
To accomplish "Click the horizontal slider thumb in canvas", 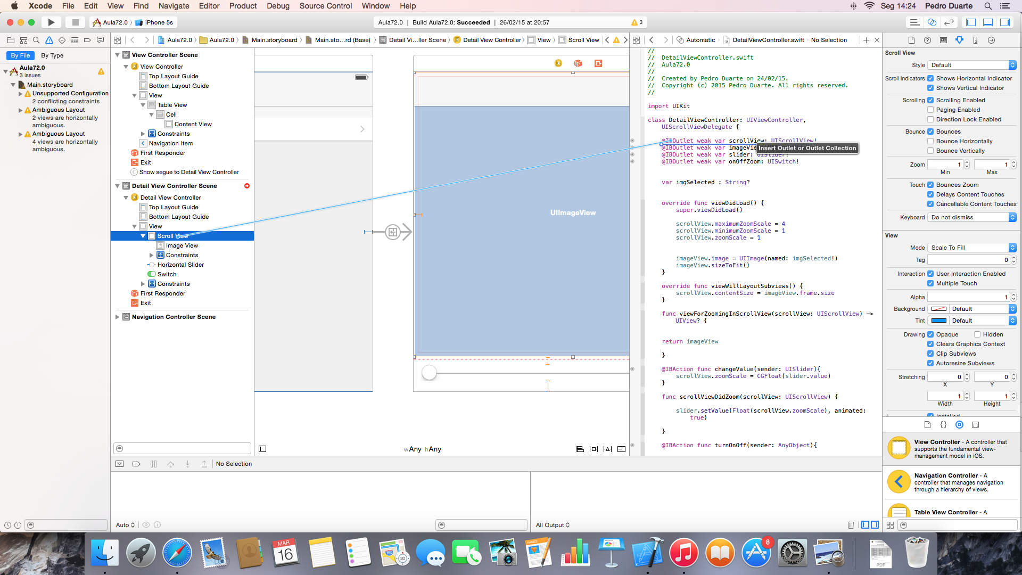I will pos(429,373).
